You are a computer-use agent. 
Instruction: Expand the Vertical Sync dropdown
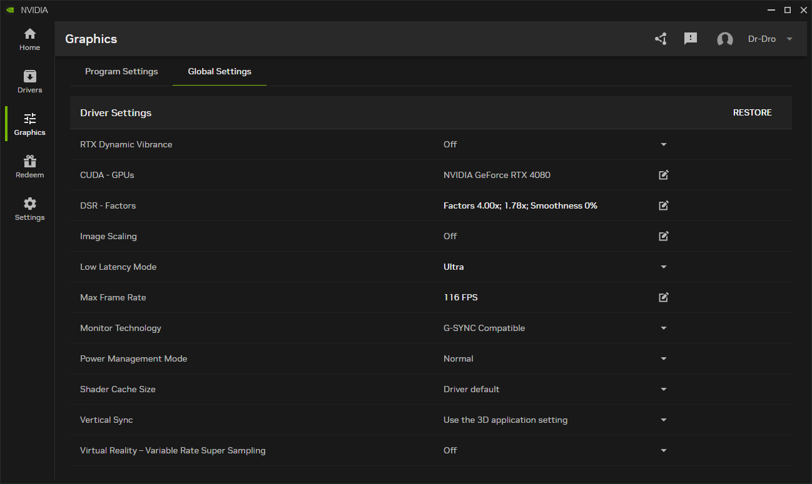point(664,420)
